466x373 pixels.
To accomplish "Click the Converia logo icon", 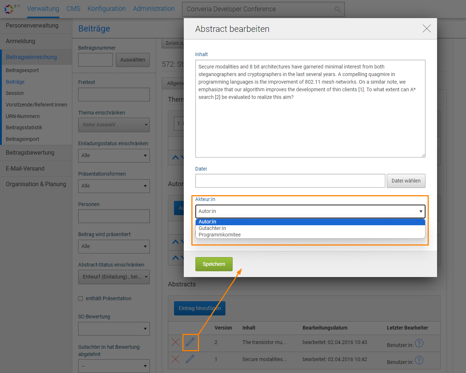I will pyautogui.click(x=9, y=9).
